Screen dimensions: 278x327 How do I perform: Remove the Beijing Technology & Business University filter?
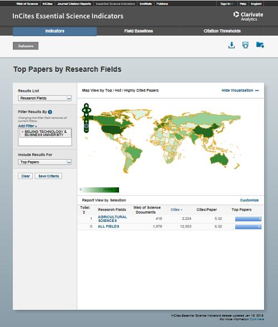pyautogui.click(x=23, y=132)
